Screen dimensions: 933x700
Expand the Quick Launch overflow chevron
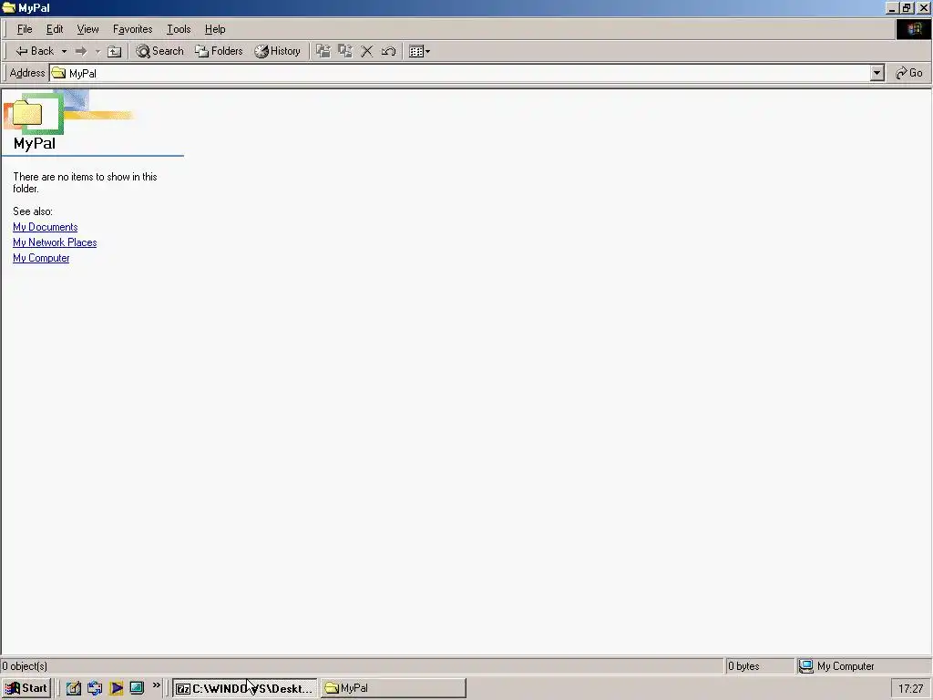(157, 685)
